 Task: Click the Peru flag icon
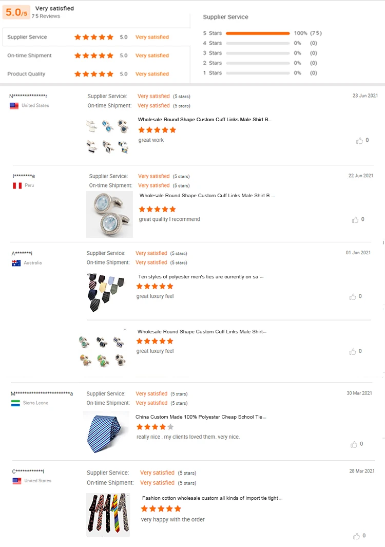(x=17, y=185)
